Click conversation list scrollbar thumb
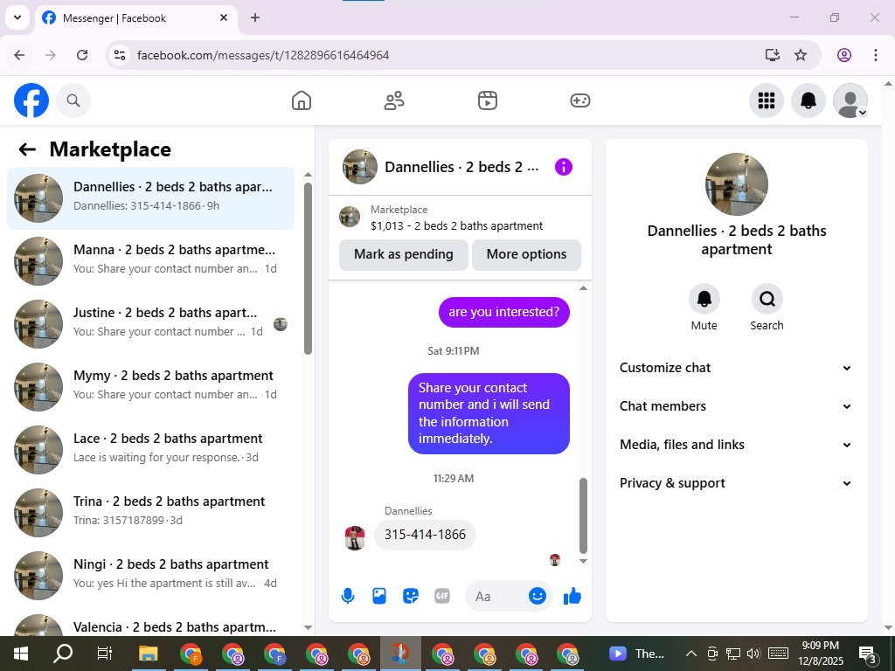The width and height of the screenshot is (895, 671). pyautogui.click(x=308, y=268)
